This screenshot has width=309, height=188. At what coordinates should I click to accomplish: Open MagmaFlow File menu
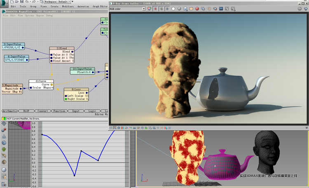click(5, 15)
